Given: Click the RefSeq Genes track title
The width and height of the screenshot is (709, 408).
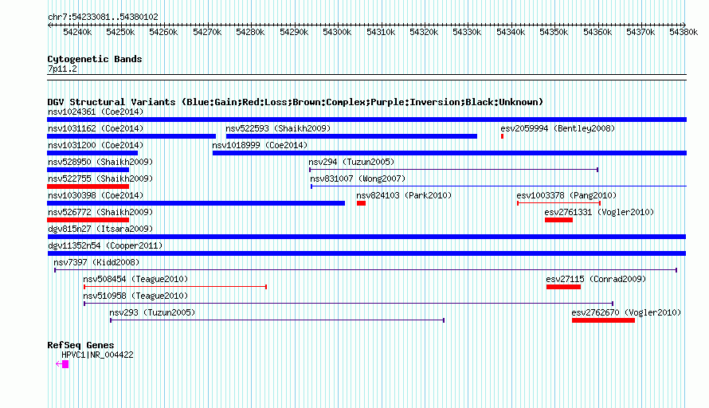Looking at the screenshot, I should (81, 345).
